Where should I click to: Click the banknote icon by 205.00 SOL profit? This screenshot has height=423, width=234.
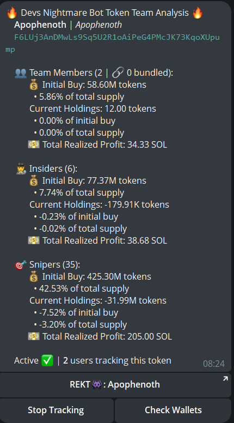(x=34, y=336)
